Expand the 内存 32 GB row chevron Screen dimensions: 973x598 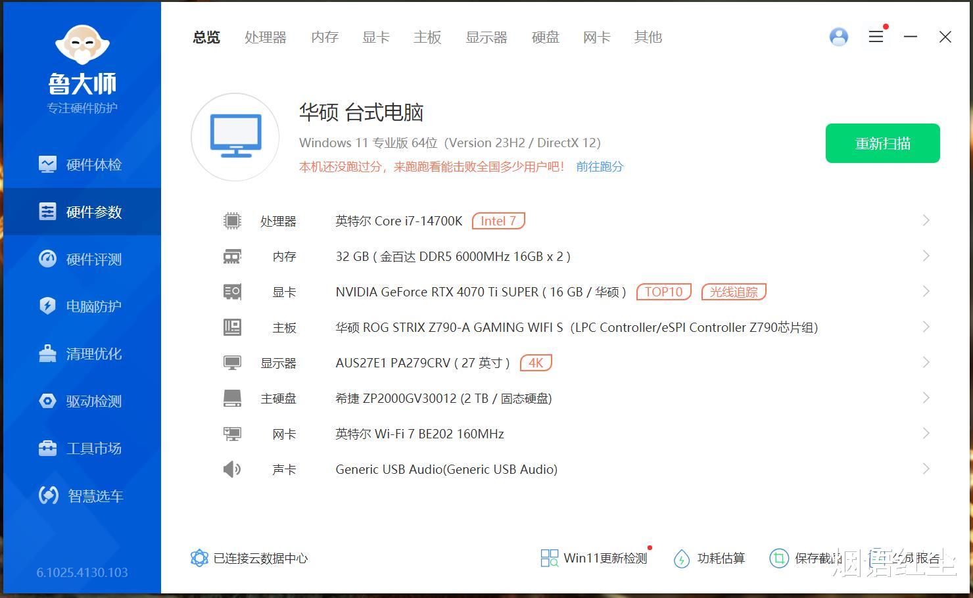(x=926, y=256)
